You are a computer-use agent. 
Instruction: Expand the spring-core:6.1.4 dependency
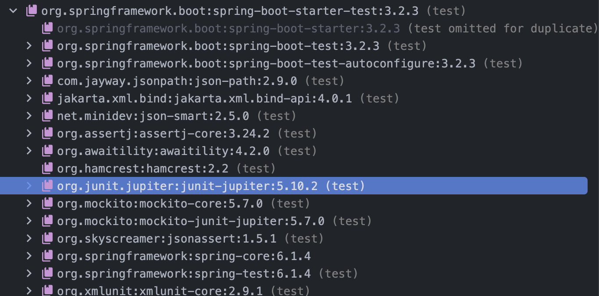pyautogui.click(x=29, y=256)
